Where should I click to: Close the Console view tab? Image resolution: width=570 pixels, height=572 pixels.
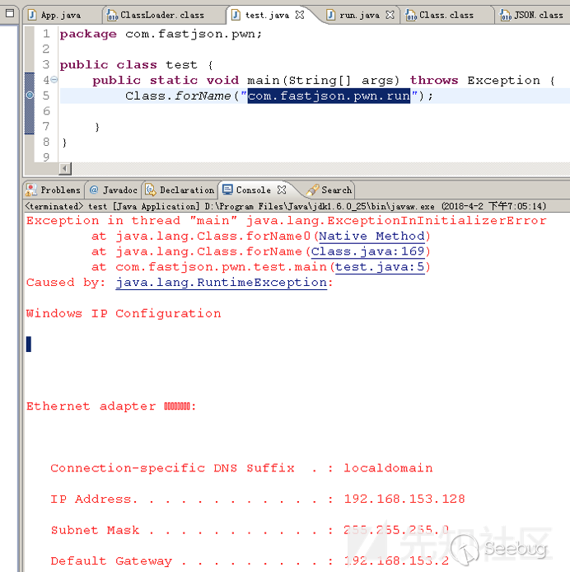pos(282,190)
